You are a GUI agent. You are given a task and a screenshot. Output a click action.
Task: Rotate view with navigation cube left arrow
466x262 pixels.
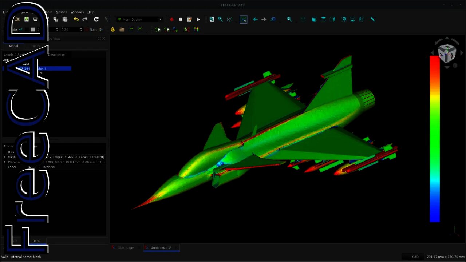tap(433, 53)
